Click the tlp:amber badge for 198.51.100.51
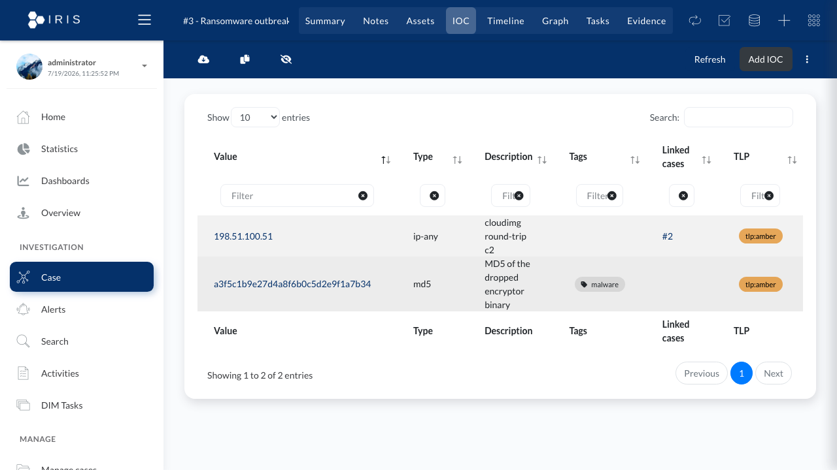Screen dimensions: 837x470 760,236
